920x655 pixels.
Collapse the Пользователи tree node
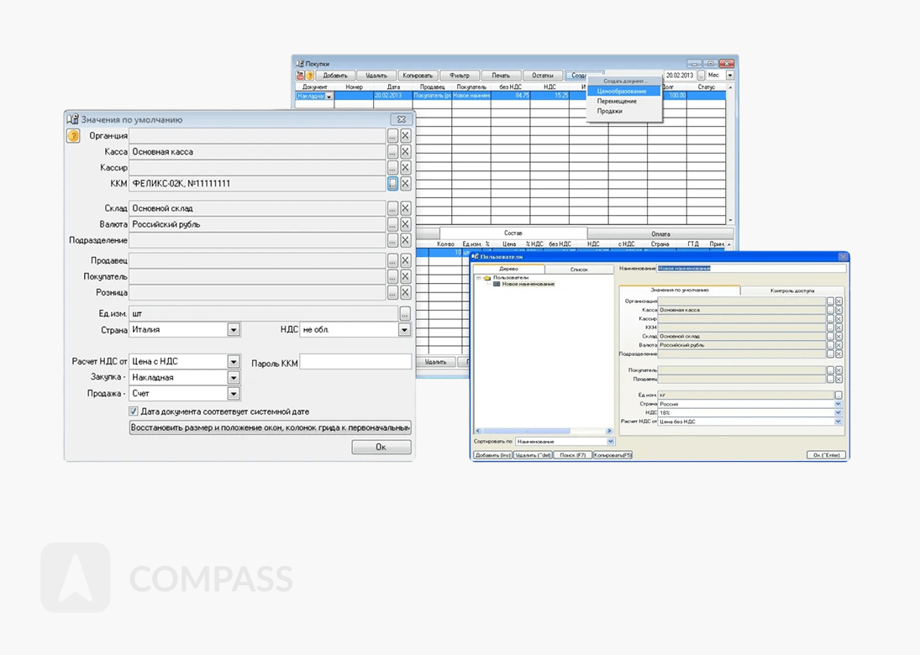pyautogui.click(x=479, y=277)
